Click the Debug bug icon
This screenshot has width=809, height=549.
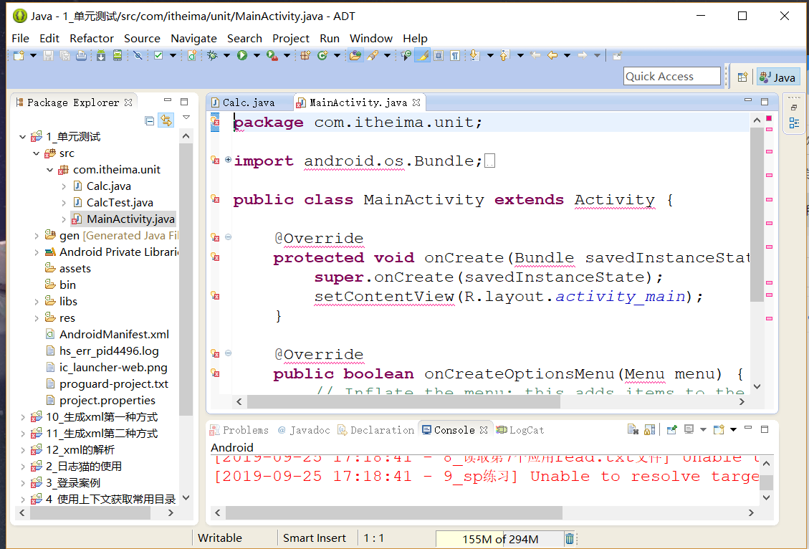(x=212, y=55)
